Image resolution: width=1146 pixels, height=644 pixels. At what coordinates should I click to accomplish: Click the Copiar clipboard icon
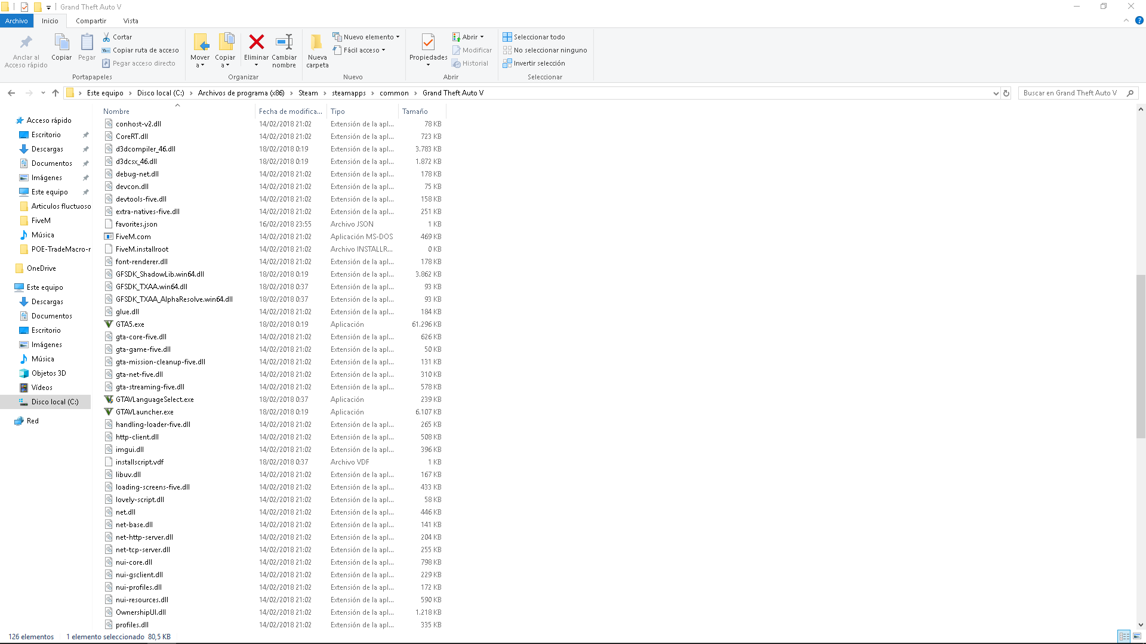click(61, 42)
